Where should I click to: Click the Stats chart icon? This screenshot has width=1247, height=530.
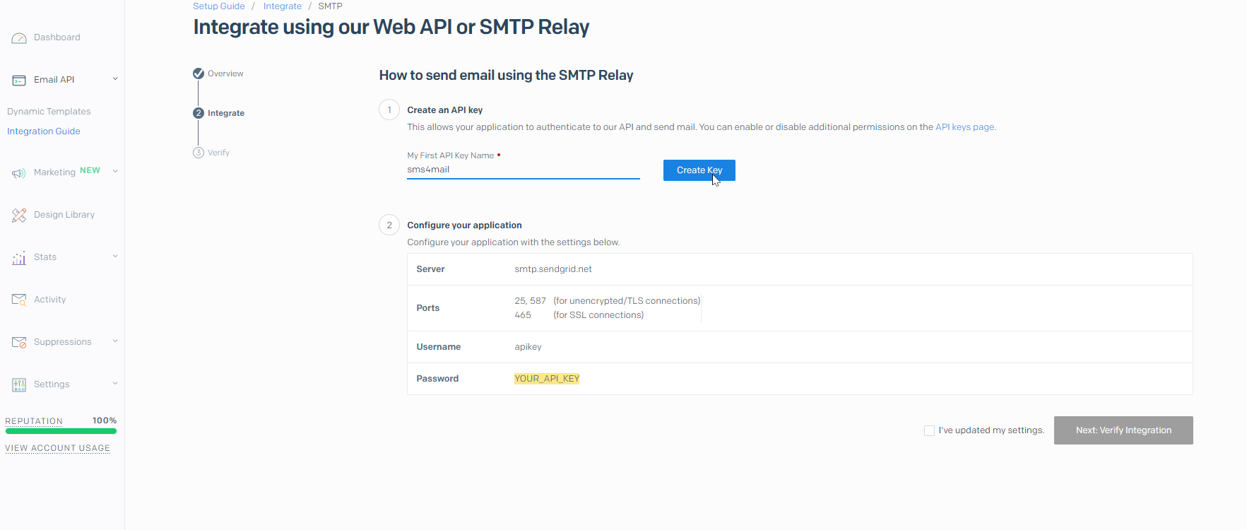click(x=19, y=258)
